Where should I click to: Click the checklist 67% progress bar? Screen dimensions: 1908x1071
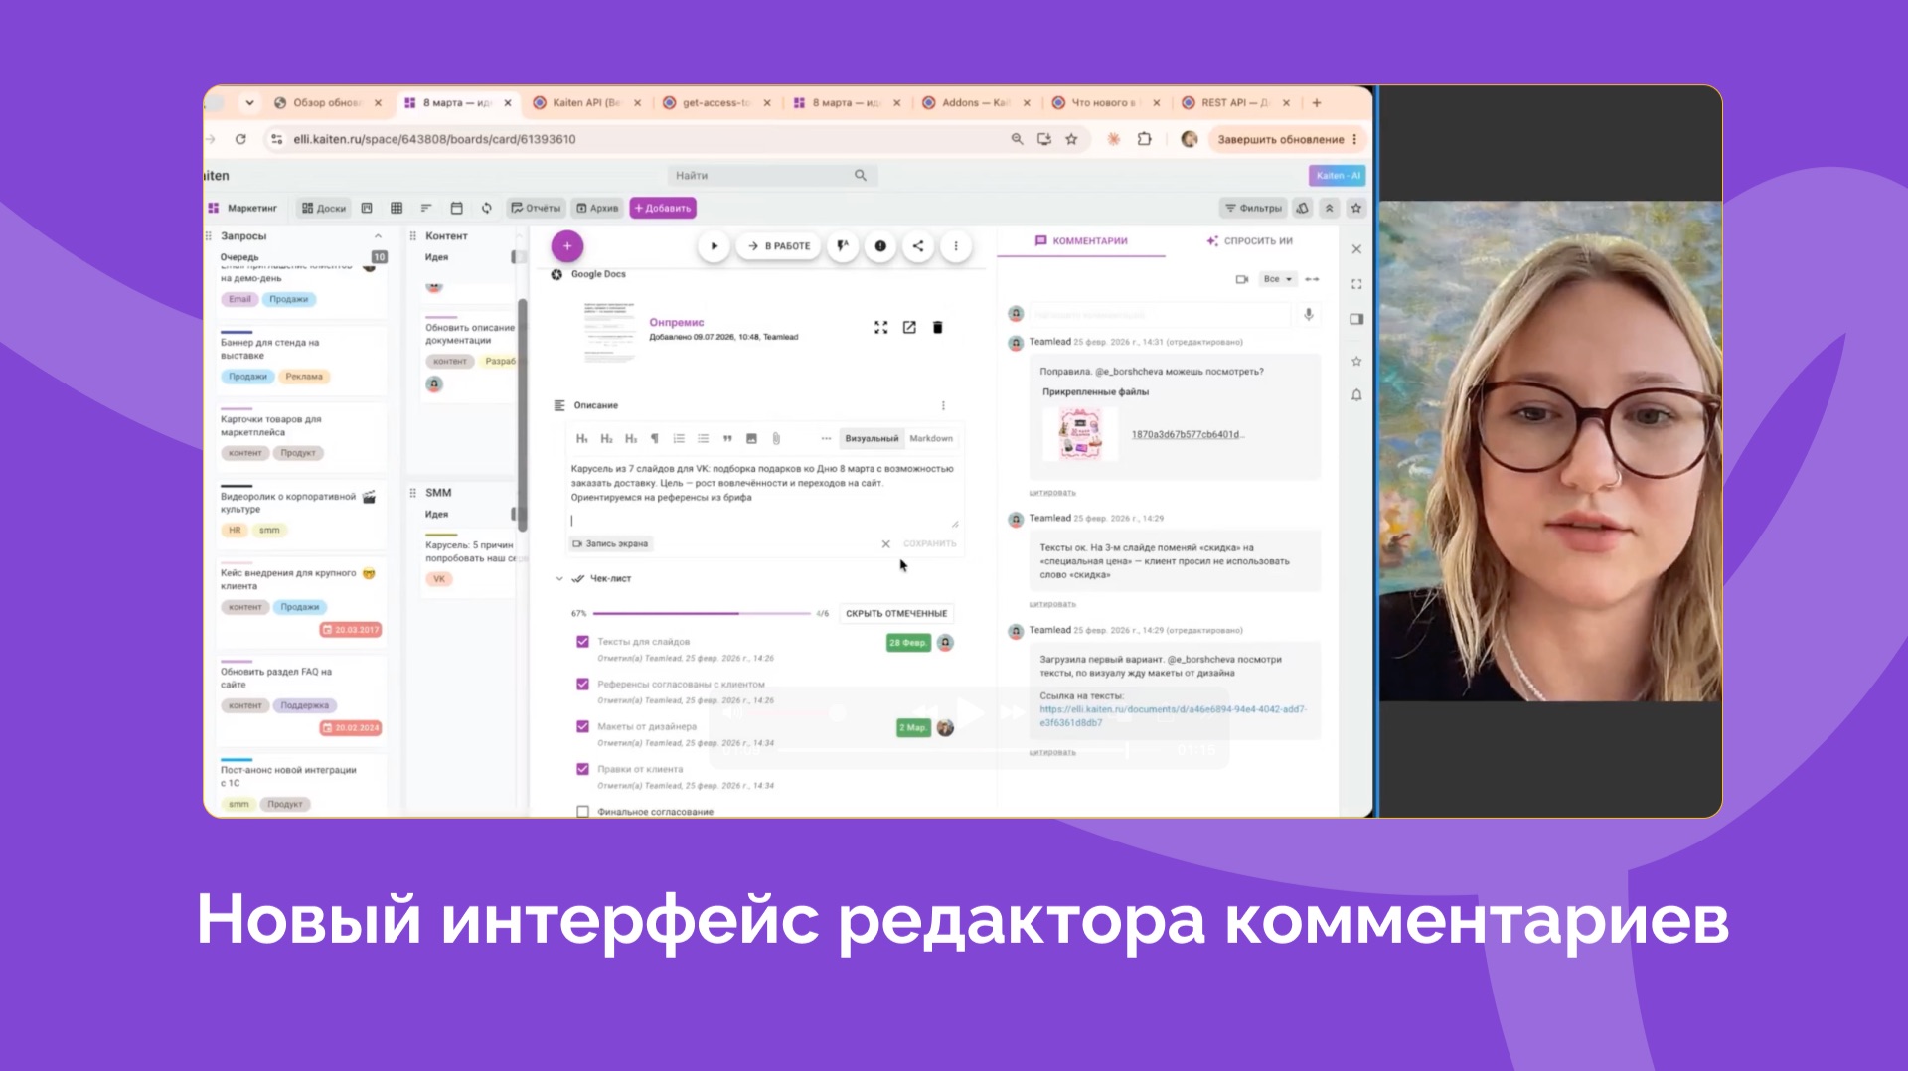(702, 613)
